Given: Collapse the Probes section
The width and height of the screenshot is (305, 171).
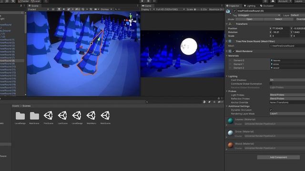Looking at the screenshot, I should (x=227, y=91).
